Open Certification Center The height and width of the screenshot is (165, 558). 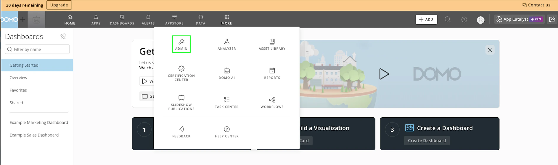click(181, 73)
